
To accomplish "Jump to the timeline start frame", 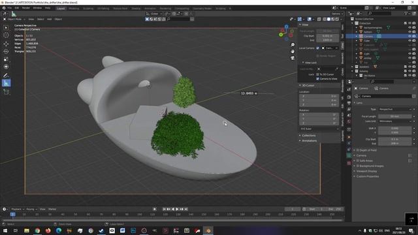I will point(164,209).
